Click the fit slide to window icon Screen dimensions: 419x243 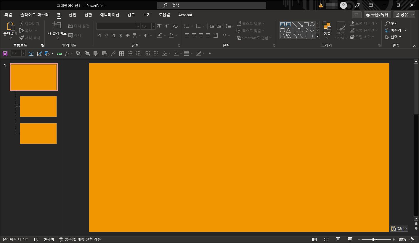click(412, 239)
